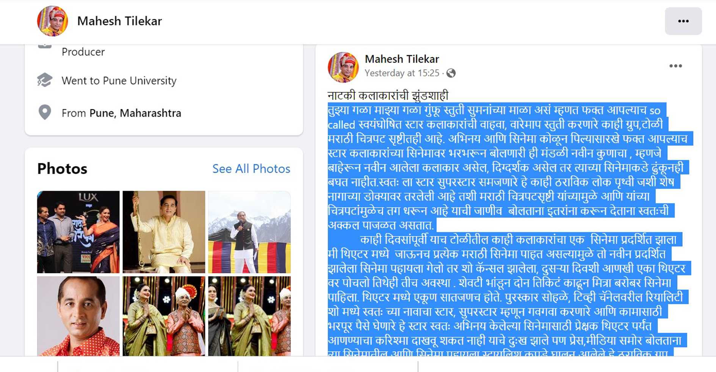Click the globe public-audience icon on post
716x372 pixels.
tap(451, 73)
